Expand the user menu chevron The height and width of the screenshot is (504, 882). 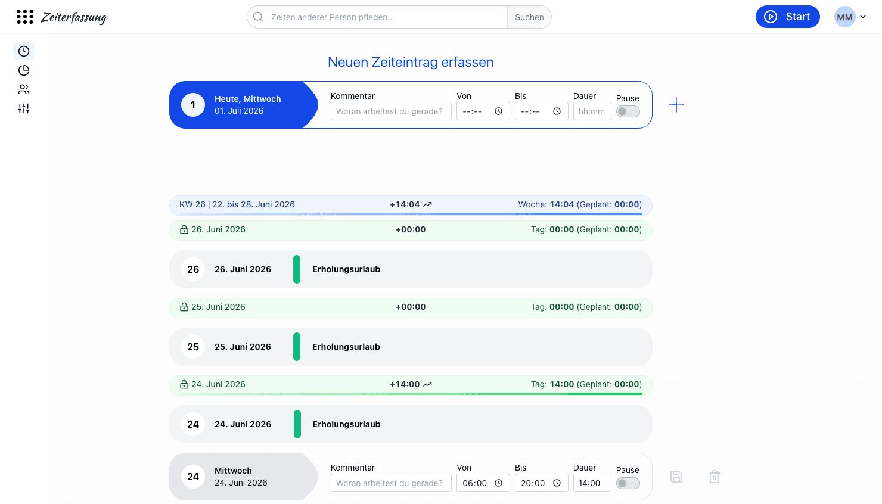863,17
